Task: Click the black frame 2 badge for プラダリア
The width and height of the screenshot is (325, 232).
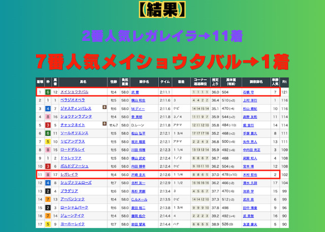Action: [47, 190]
